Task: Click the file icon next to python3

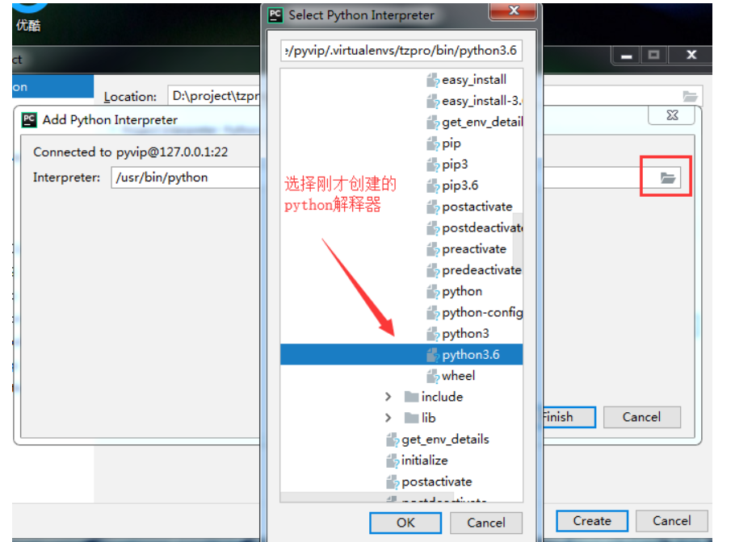Action: tap(433, 334)
